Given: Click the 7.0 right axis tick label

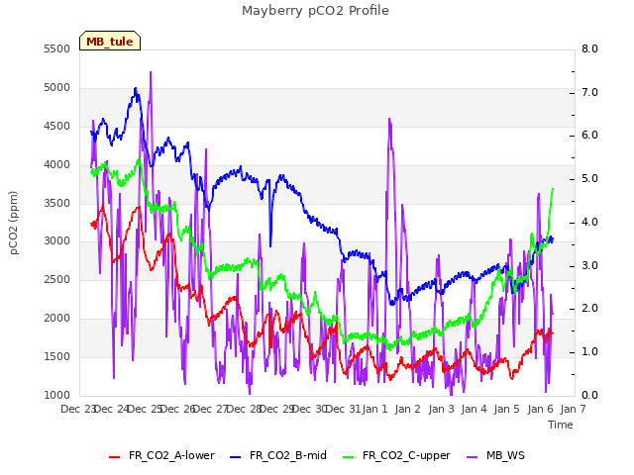Looking at the screenshot, I should point(589,92).
